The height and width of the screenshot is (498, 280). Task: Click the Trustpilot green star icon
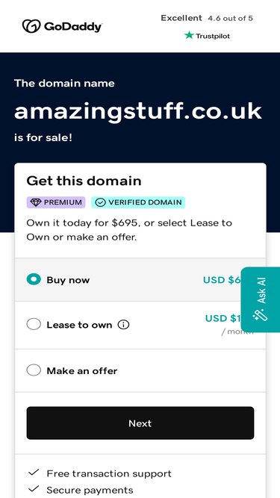(x=189, y=35)
